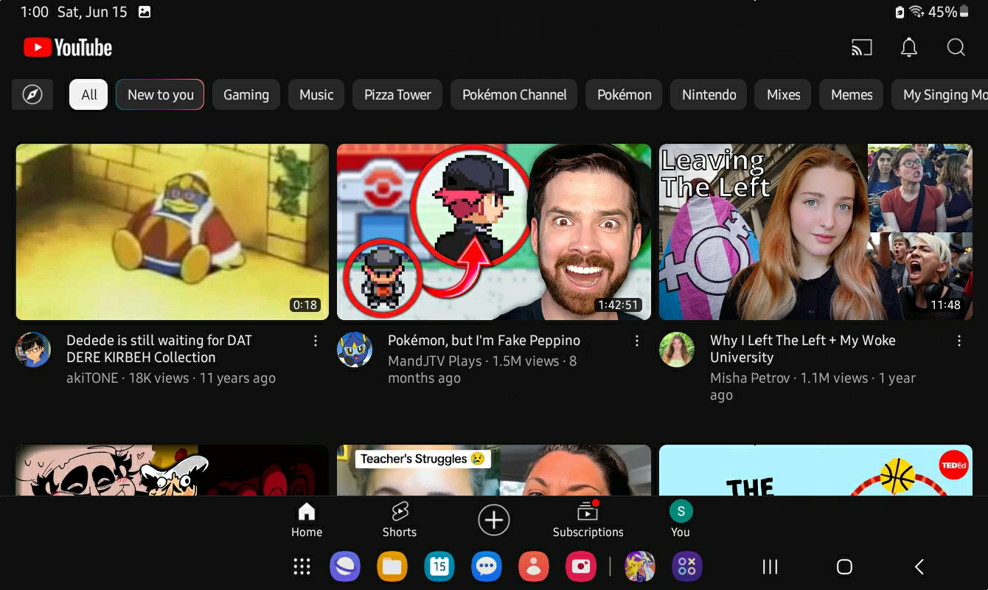Tap the screenshot notification icon in status bar

coord(145,12)
